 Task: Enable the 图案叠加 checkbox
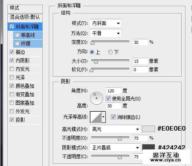point(12,103)
